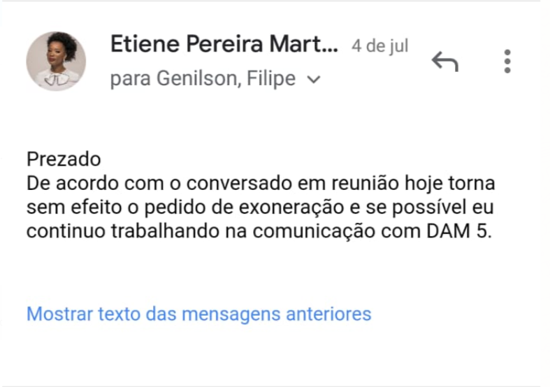This screenshot has height=387, width=550.
Task: Click the recipient name Filipe
Action: pyautogui.click(x=271, y=78)
